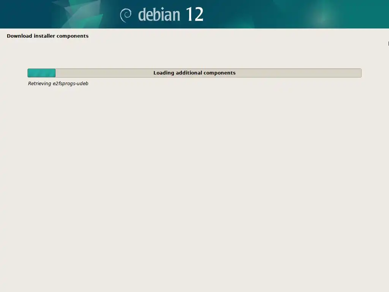Click the 'Loading additional components' progress label
389x292 pixels.
point(194,73)
